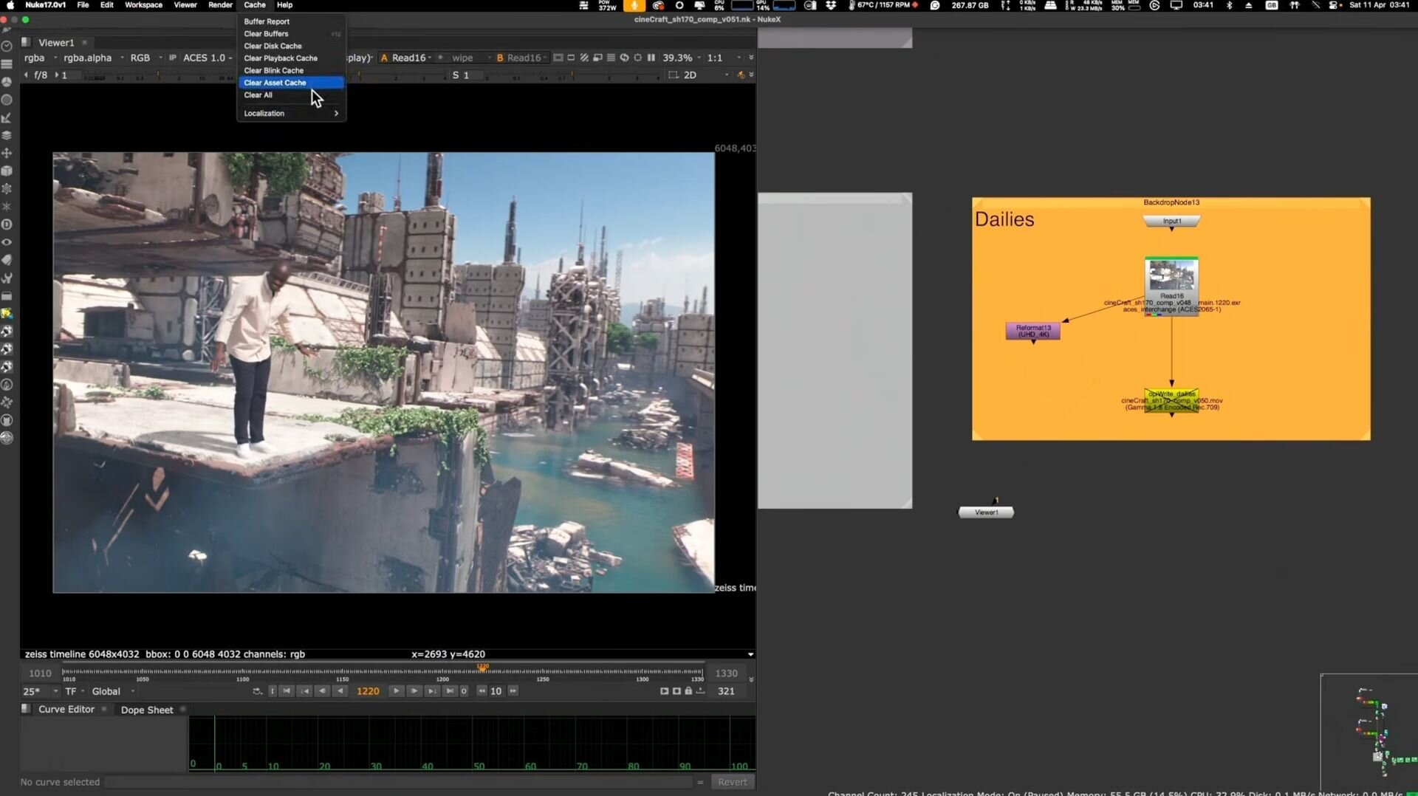
Task: Click the timeline frame slider at 1100
Action: (x=242, y=672)
